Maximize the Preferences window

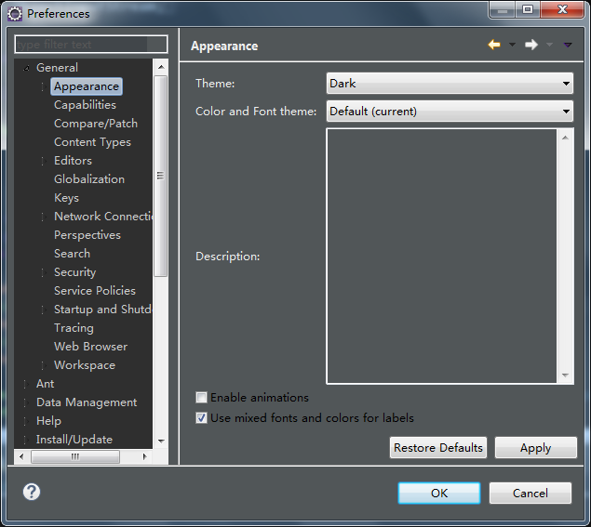coord(528,9)
